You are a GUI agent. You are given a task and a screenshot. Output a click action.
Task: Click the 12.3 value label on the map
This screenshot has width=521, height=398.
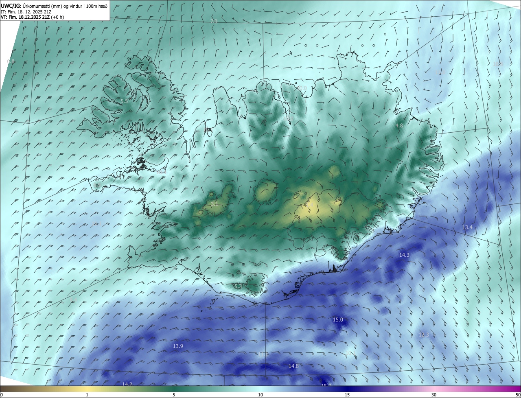(x=424, y=335)
